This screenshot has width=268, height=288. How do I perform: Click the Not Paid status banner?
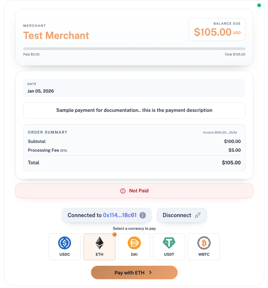click(134, 191)
